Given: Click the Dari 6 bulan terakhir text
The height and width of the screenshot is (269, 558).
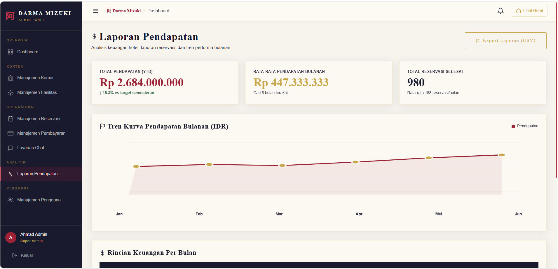Looking at the screenshot, I should click(x=271, y=93).
